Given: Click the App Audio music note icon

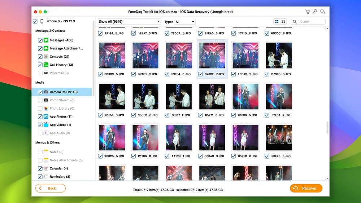Looking at the screenshot, I should point(46,133).
